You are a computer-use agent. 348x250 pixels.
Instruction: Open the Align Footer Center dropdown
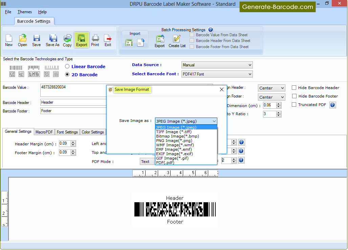pyautogui.click(x=271, y=97)
